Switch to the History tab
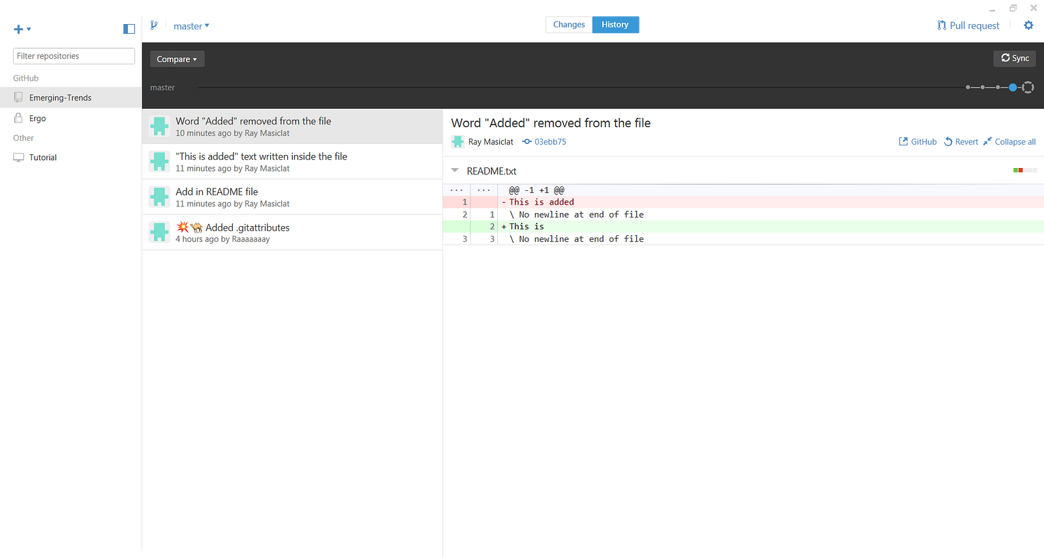The height and width of the screenshot is (557, 1044). pyautogui.click(x=615, y=25)
